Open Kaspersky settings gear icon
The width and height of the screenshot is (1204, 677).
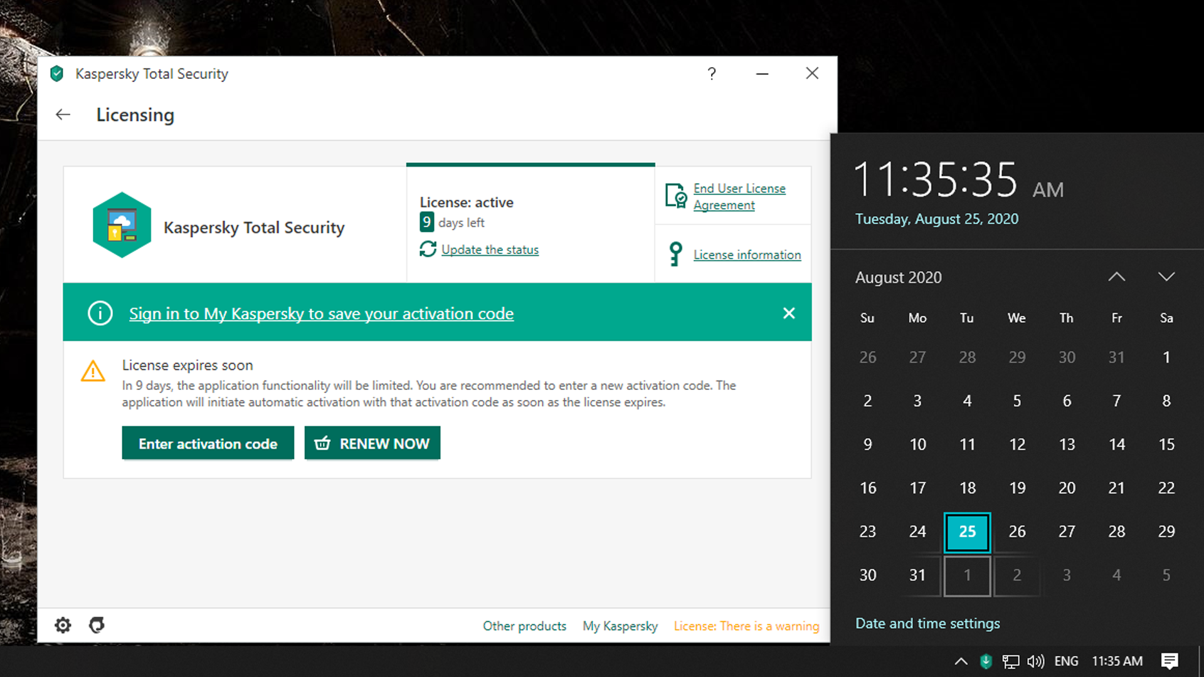pyautogui.click(x=63, y=625)
